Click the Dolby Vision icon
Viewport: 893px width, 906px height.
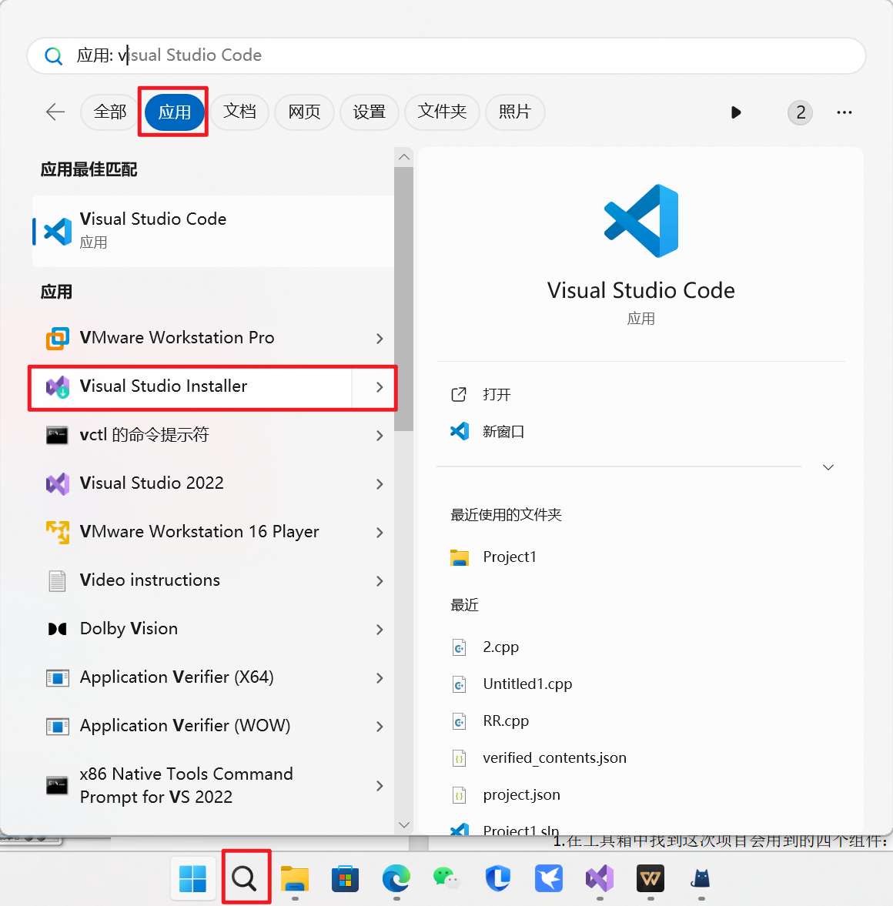[x=57, y=629]
